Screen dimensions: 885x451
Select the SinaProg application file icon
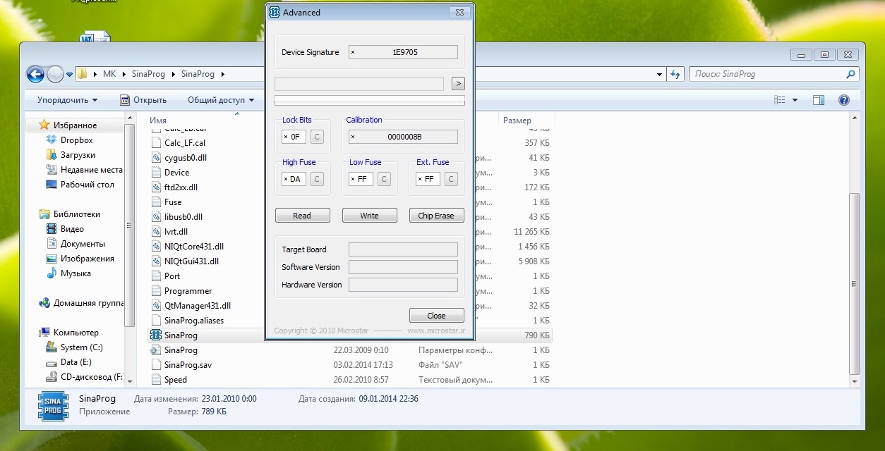[x=157, y=335]
